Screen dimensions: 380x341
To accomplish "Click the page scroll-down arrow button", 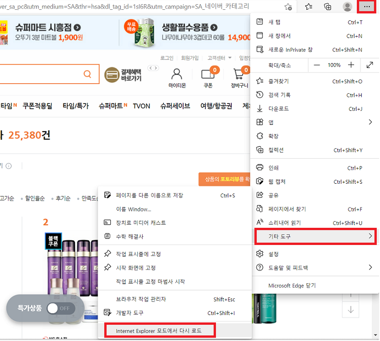I will point(350,310).
